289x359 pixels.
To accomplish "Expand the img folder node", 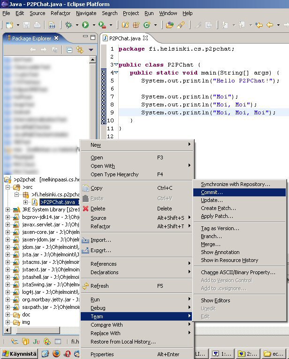I will (x=8, y=322).
